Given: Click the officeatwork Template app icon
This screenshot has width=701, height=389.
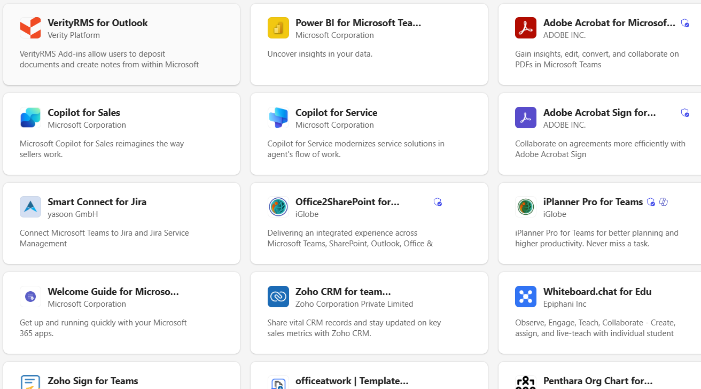Looking at the screenshot, I should click(278, 382).
